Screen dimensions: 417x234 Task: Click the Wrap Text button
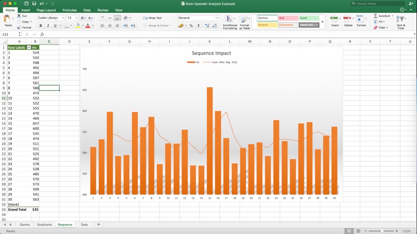[152, 18]
